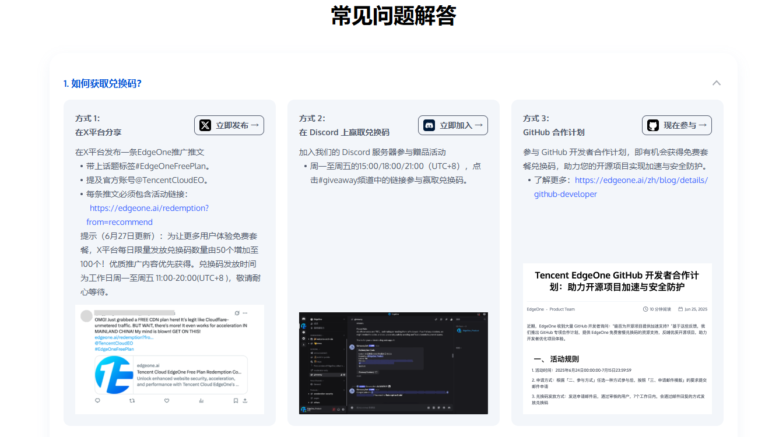Click the heart like icon in the tweet
The image size is (765, 437).
[x=167, y=400]
